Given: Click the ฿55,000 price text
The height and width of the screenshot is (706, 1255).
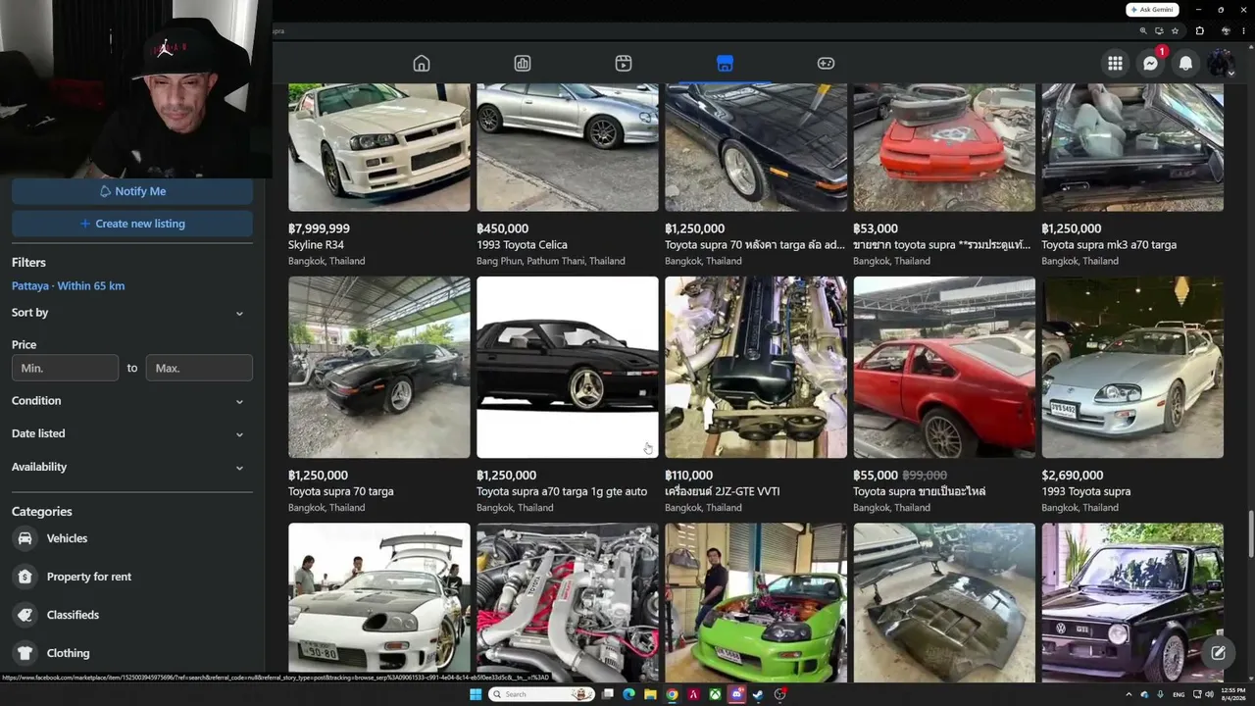Looking at the screenshot, I should (x=876, y=476).
